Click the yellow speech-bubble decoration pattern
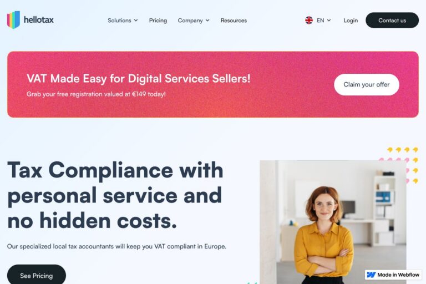426x284 pixels. click(403, 165)
